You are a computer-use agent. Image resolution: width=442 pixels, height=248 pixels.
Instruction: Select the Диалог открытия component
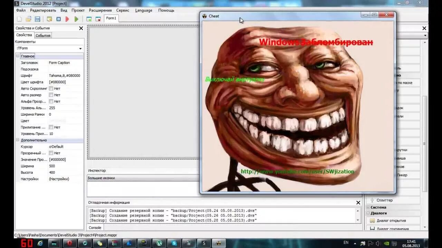coord(393,220)
